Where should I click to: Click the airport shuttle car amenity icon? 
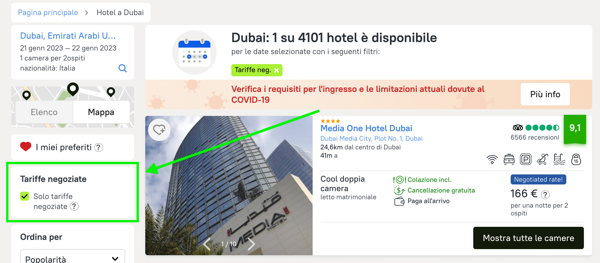509,160
